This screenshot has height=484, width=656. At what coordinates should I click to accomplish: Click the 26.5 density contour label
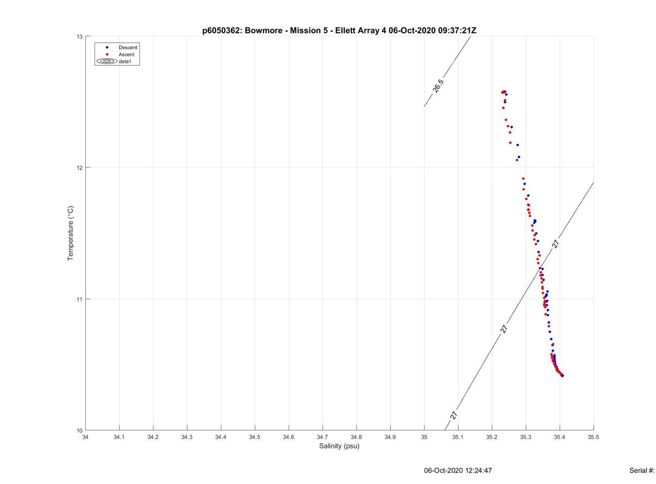pyautogui.click(x=438, y=86)
